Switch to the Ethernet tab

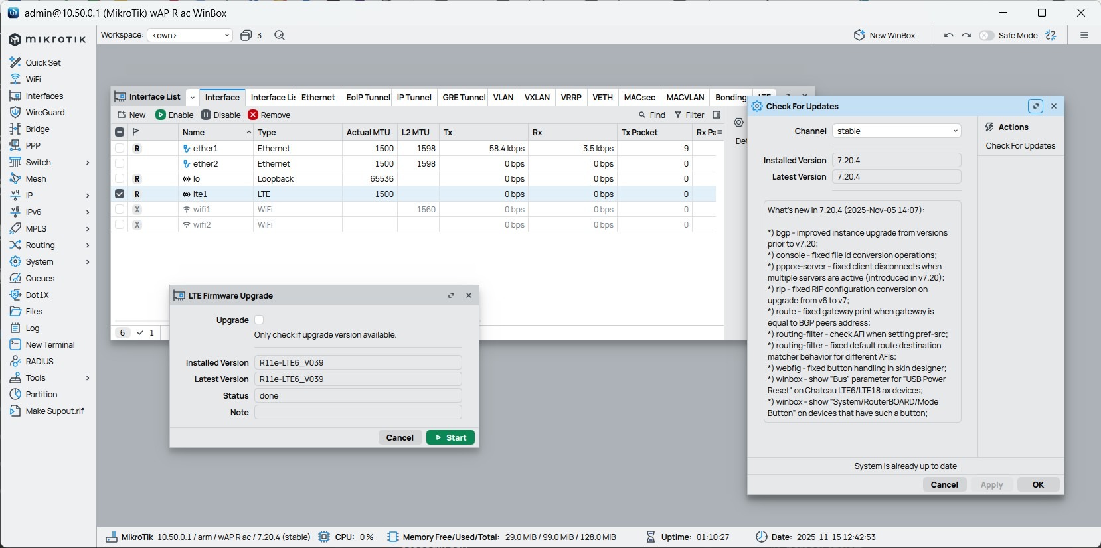pyautogui.click(x=318, y=97)
